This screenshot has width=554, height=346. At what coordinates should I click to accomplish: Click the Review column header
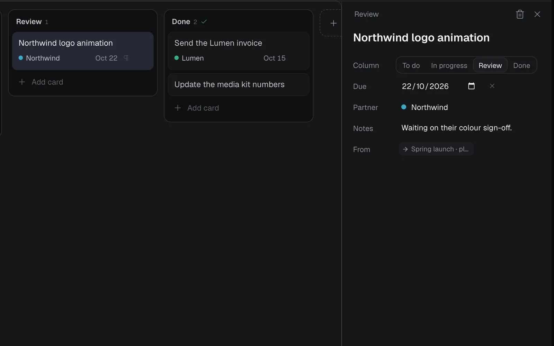click(29, 21)
